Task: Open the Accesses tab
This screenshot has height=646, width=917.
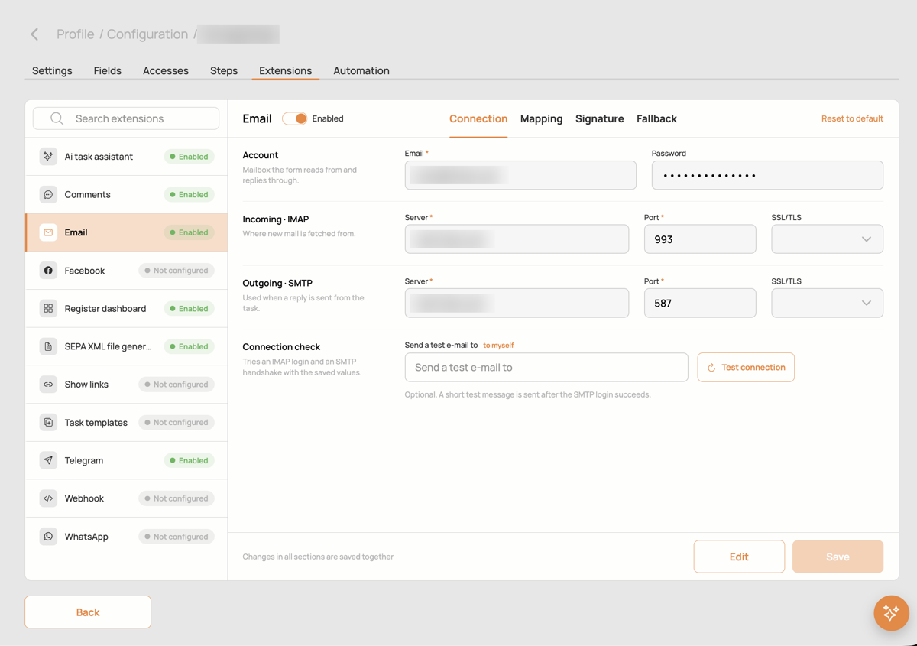Action: click(x=166, y=70)
